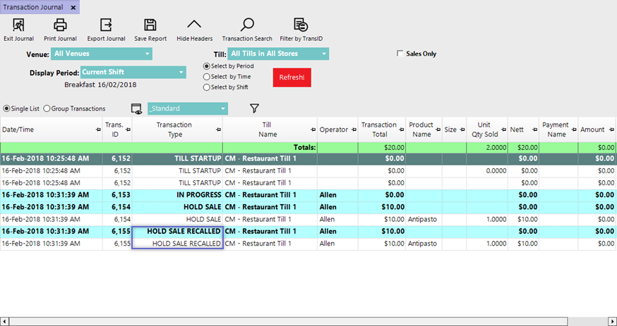Switch to the Transaction Journal tab
The image size is (617, 326).
coord(33,7)
